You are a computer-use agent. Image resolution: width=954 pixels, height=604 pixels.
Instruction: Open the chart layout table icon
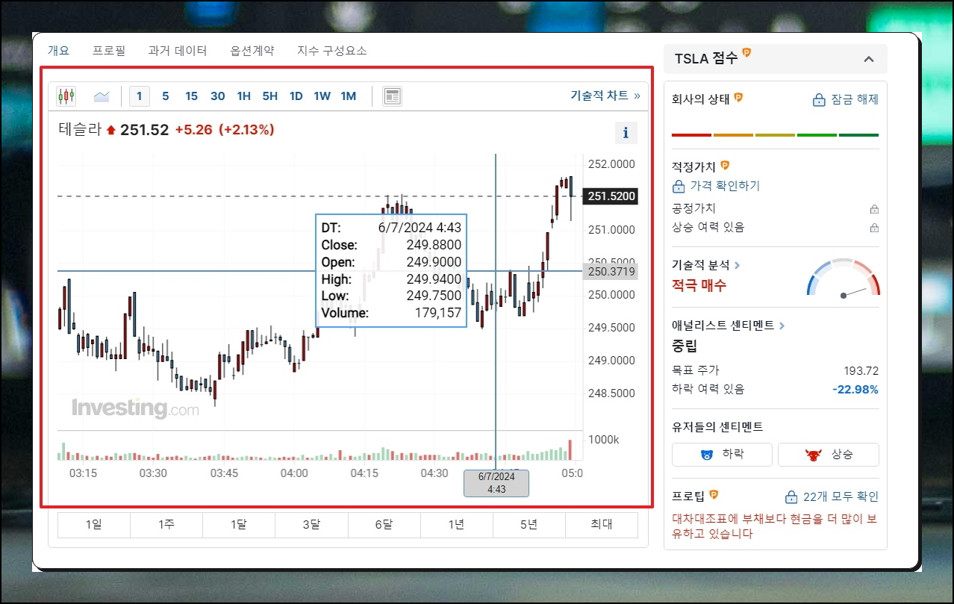(x=392, y=96)
